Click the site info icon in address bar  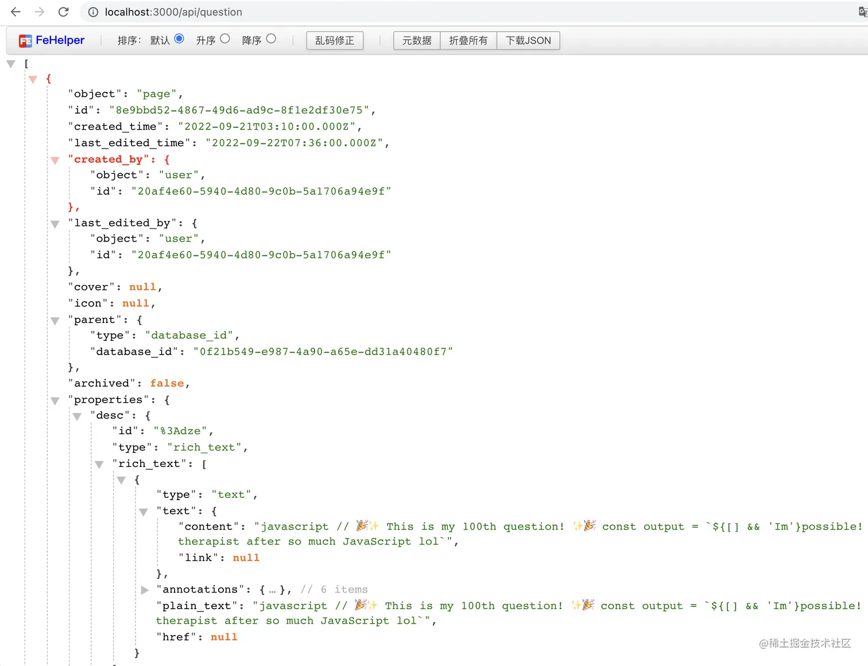pyautogui.click(x=93, y=12)
